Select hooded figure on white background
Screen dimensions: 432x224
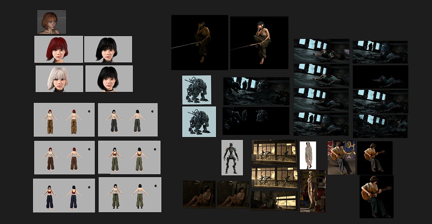click(x=308, y=155)
